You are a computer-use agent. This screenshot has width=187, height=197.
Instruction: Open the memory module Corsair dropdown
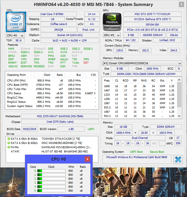(x=142, y=63)
